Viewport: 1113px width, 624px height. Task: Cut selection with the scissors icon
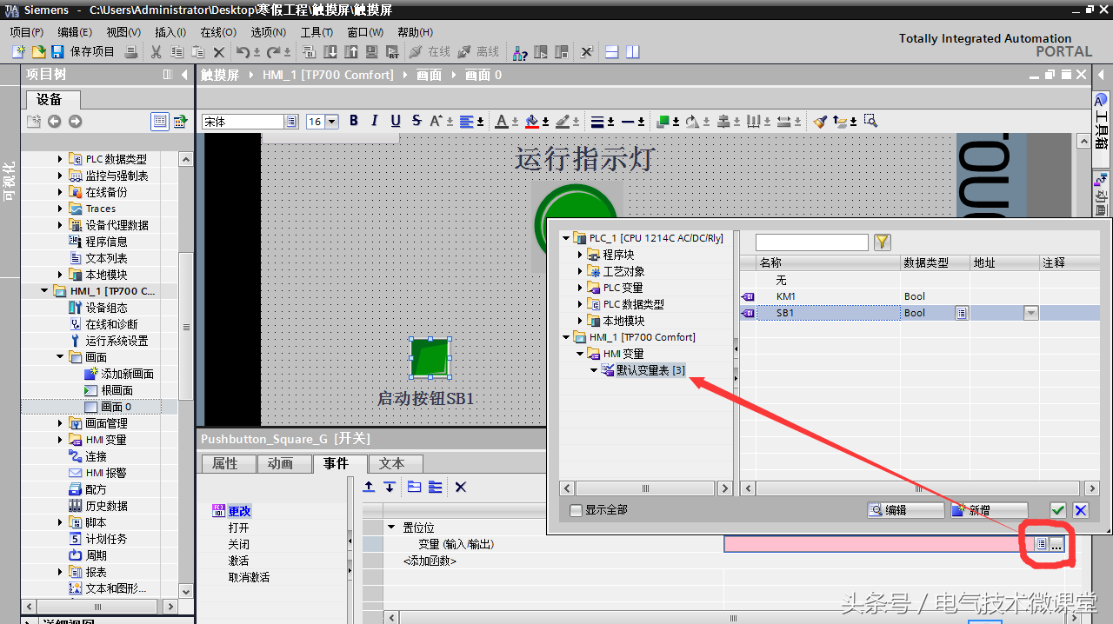click(157, 52)
